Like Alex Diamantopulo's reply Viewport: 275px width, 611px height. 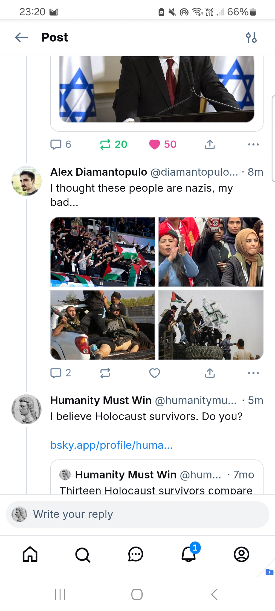[x=154, y=373]
